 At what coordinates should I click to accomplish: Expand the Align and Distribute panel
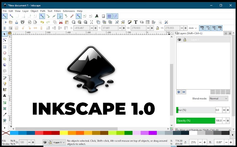click(x=230, y=130)
